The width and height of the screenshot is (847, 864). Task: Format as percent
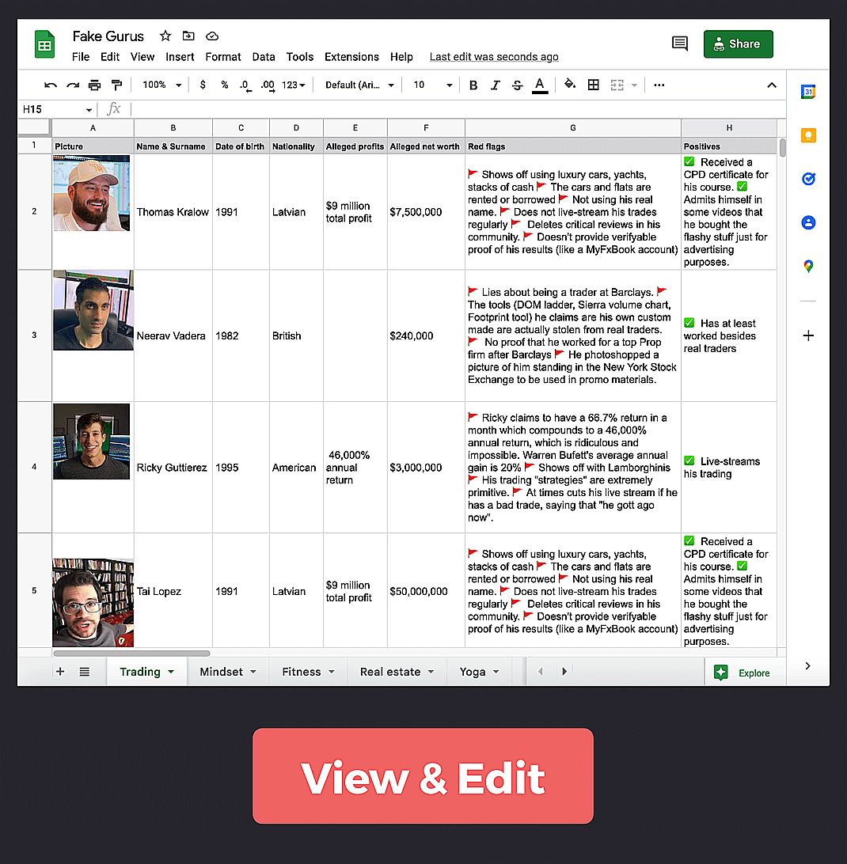pyautogui.click(x=225, y=85)
